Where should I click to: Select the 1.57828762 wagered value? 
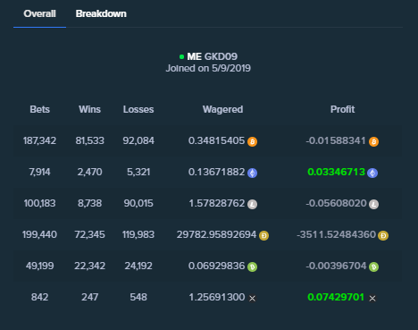[x=217, y=203]
